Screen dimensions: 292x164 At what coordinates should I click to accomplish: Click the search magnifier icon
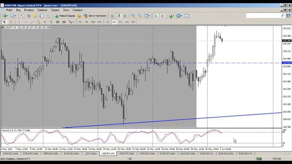pyautogui.click(x=283, y=15)
